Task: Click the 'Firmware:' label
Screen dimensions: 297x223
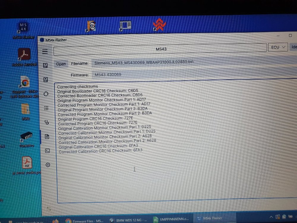Action: (80, 75)
